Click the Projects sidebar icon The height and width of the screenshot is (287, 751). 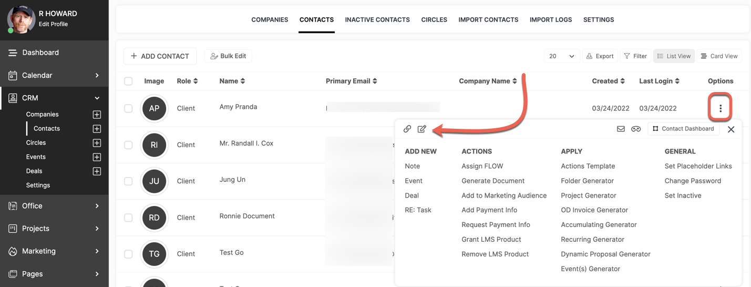tap(13, 229)
